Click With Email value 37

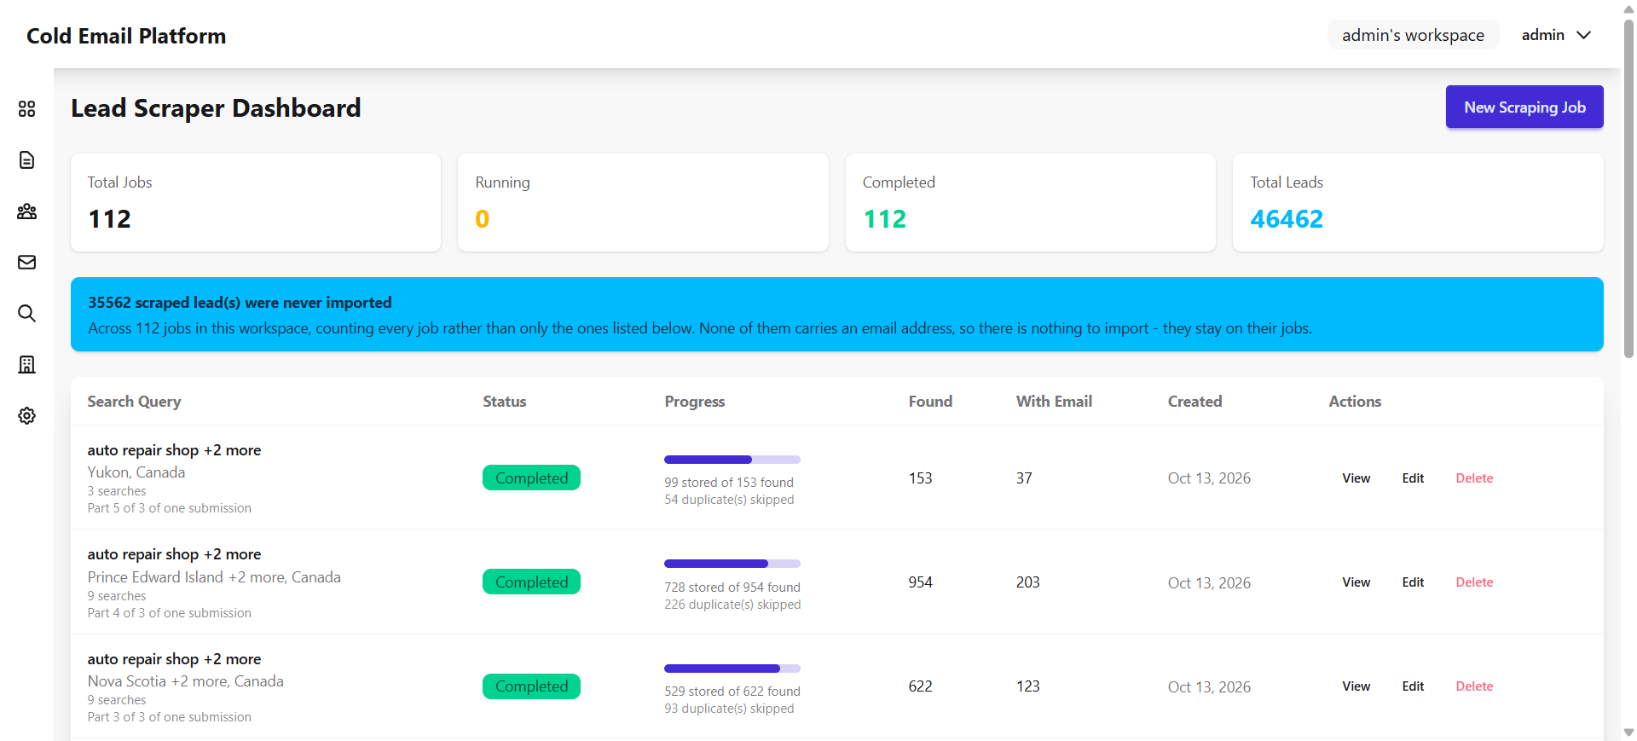1024,478
